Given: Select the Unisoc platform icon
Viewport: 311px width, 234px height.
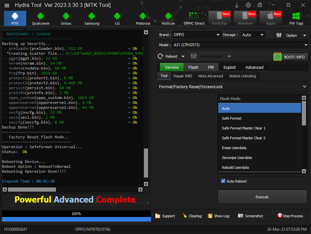Looking at the screenshot, I should coord(66,18).
